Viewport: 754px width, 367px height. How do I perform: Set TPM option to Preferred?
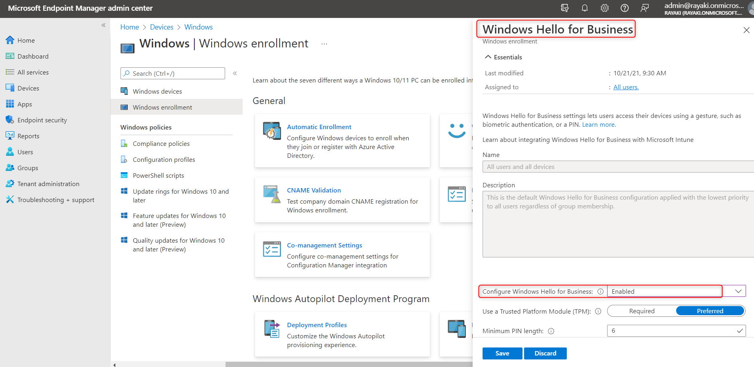710,311
